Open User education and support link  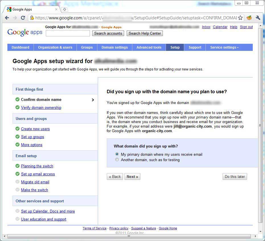[44, 219]
